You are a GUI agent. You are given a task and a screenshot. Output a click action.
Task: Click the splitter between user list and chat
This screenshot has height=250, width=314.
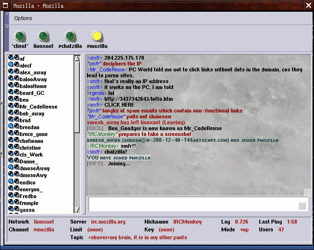[x=84, y=134]
